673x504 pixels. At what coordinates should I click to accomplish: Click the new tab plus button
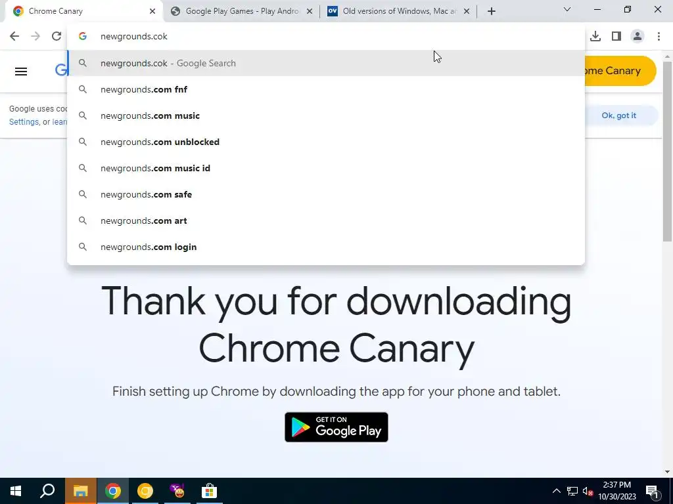(492, 11)
